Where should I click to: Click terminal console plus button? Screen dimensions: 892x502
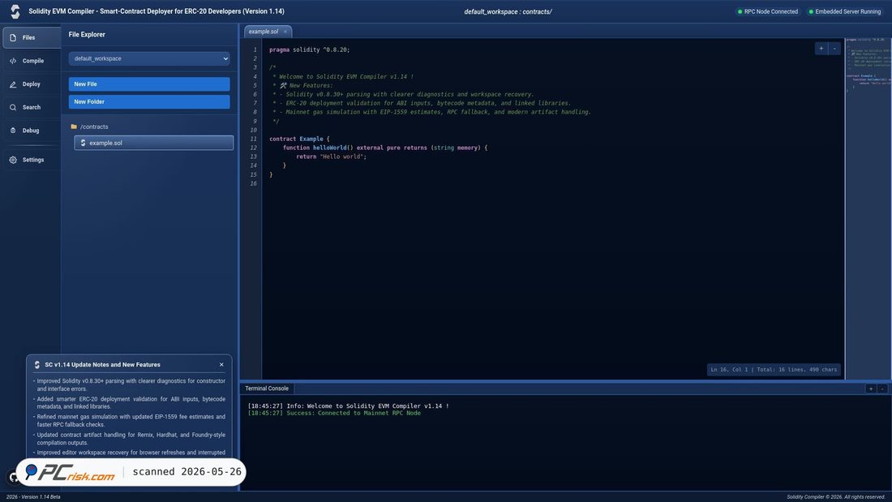pyautogui.click(x=870, y=388)
